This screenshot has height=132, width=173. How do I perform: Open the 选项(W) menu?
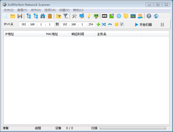click(x=50, y=10)
